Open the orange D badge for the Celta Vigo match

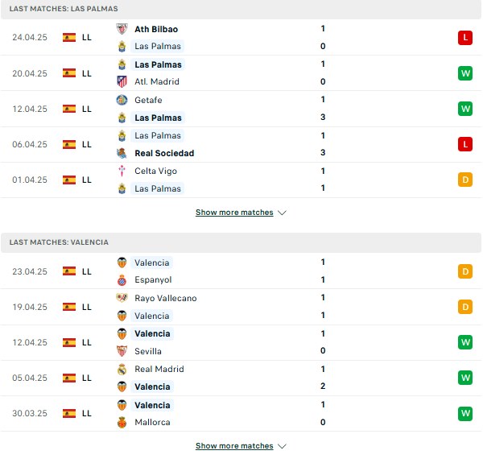(465, 180)
